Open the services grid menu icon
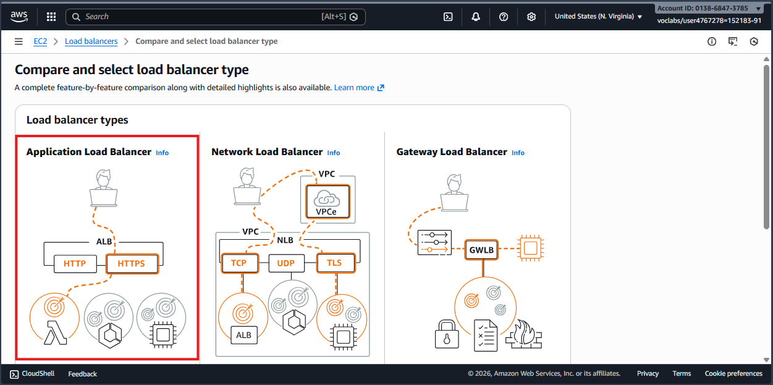This screenshot has height=385, width=773. click(x=51, y=17)
